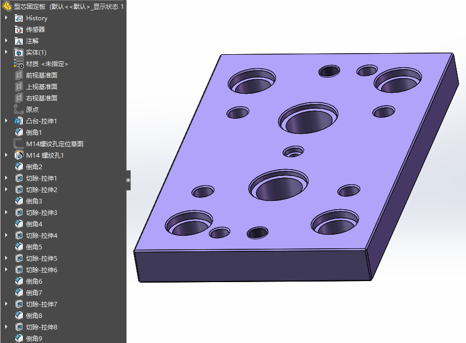The image size is (466, 343).
Task: Select the 倒角6 label
Action: (x=34, y=281)
